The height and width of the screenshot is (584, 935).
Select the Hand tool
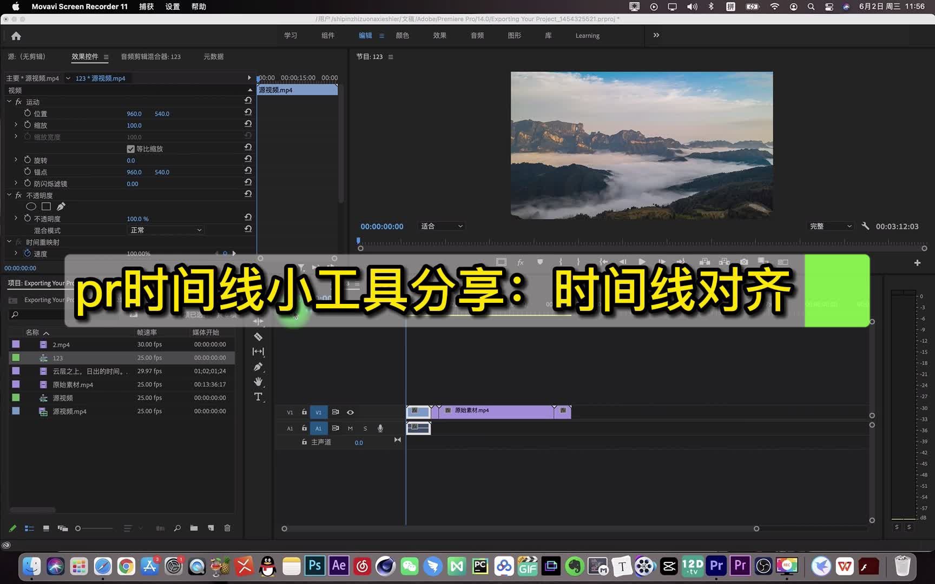point(259,382)
